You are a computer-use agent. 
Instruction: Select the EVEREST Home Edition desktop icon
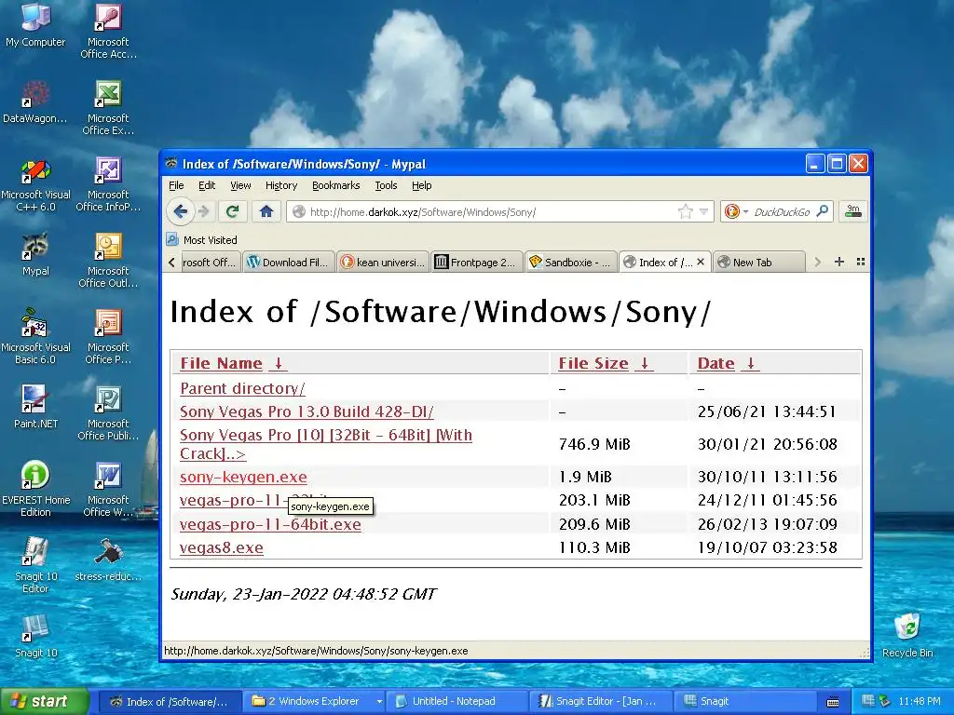tap(35, 490)
